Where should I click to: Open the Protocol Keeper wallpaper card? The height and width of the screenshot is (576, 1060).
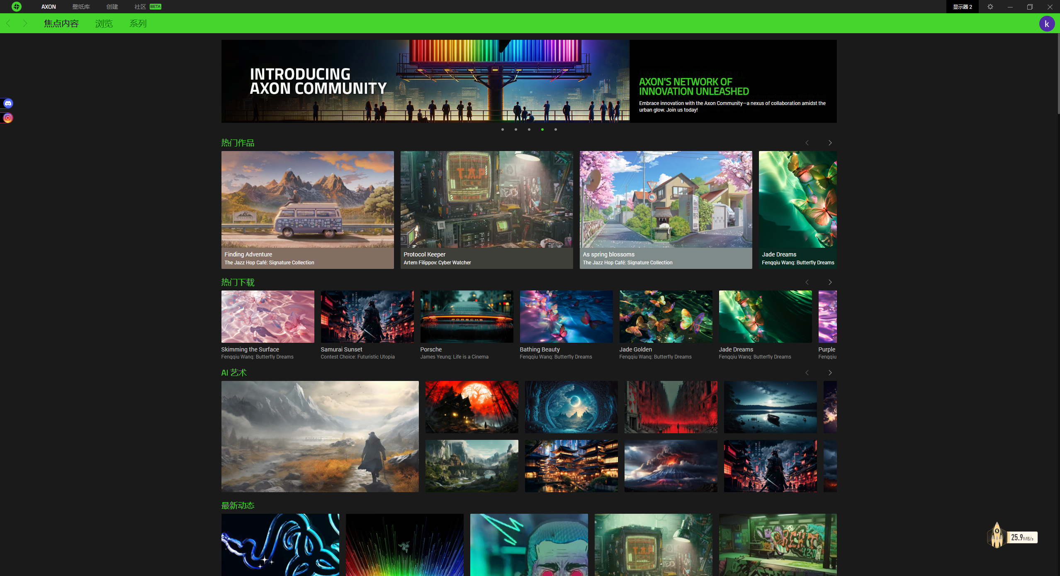pos(487,210)
